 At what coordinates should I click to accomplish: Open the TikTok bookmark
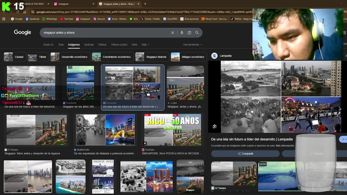pyautogui.click(x=241, y=19)
